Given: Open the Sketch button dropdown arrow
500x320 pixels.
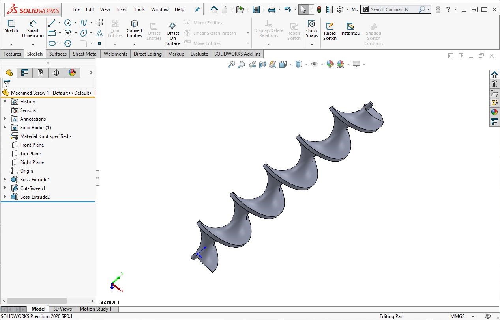Looking at the screenshot, I should pos(11,44).
